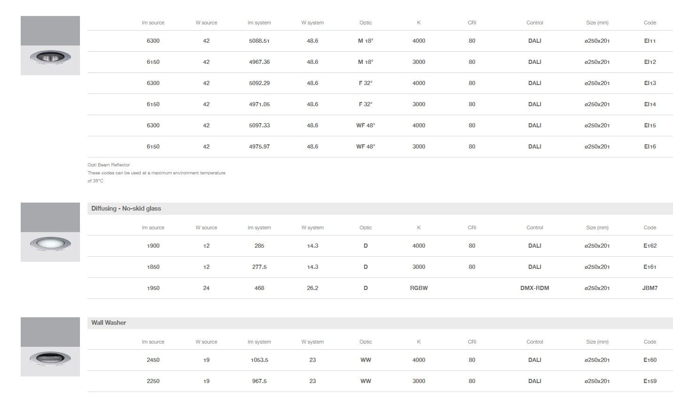Open product code JBM7
673x400 pixels.
(649, 288)
